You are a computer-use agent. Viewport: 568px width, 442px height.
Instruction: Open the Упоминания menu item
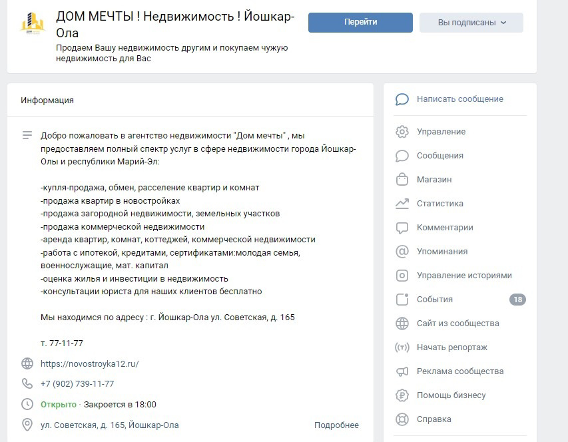(x=442, y=252)
